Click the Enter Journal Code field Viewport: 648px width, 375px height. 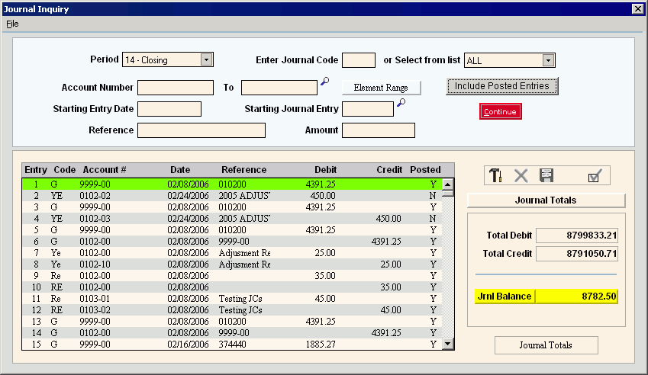pyautogui.click(x=359, y=60)
